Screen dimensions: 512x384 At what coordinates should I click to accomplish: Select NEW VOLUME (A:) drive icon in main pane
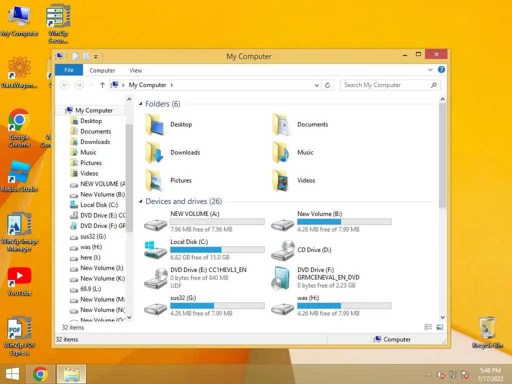coord(155,224)
